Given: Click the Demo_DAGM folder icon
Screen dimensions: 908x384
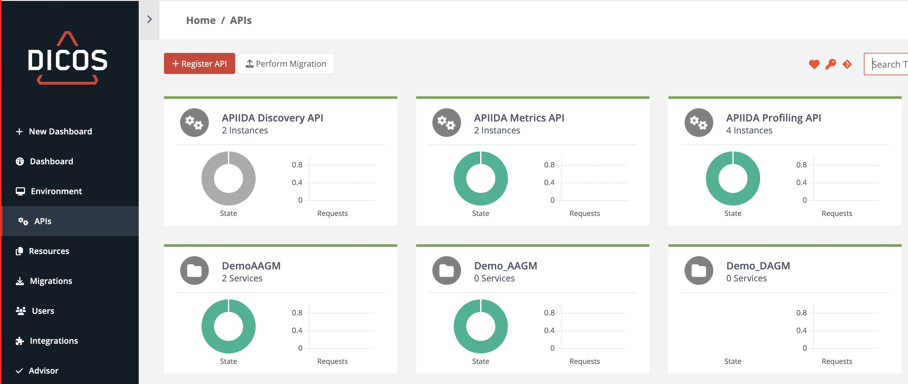Looking at the screenshot, I should (699, 270).
